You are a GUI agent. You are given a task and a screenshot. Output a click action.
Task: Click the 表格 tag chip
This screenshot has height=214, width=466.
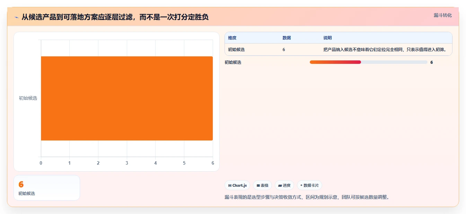pyautogui.click(x=262, y=185)
